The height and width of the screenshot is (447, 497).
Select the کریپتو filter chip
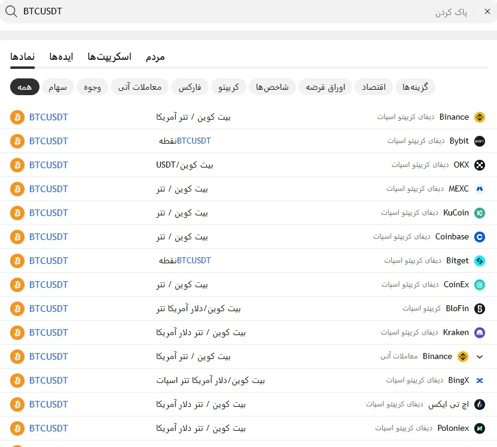pyautogui.click(x=228, y=87)
